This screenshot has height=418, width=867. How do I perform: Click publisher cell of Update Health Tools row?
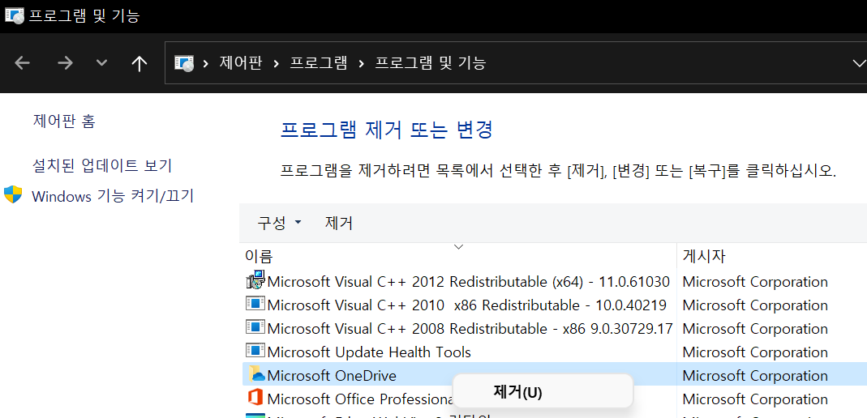[755, 352]
